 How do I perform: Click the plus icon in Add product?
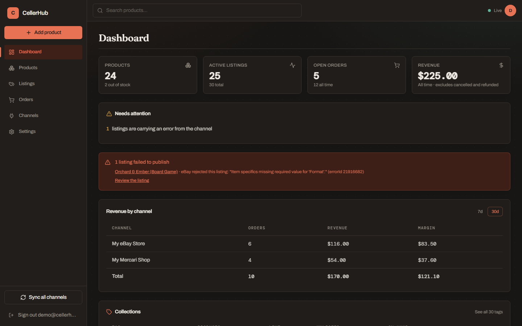tap(29, 33)
